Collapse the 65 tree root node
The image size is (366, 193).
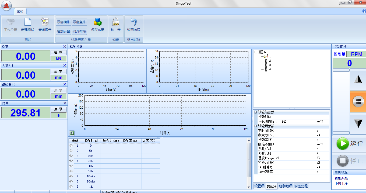pos(256,52)
